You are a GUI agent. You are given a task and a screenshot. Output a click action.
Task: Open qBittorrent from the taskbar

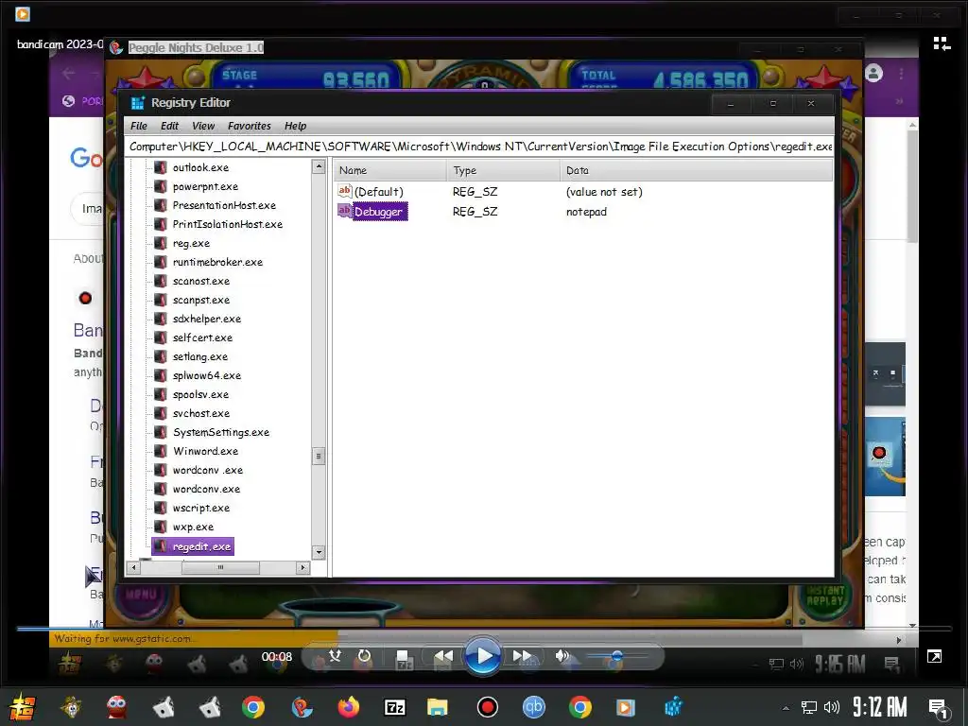533,707
